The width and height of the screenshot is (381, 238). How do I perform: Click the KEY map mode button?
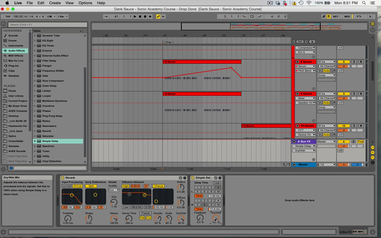point(335,16)
